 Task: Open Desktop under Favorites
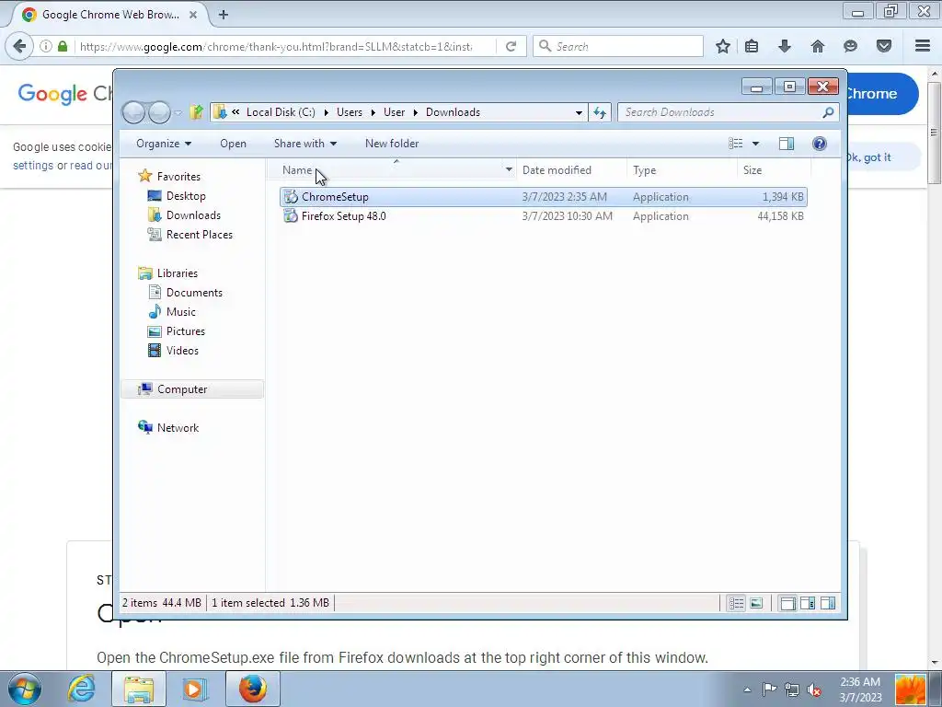pos(186,195)
